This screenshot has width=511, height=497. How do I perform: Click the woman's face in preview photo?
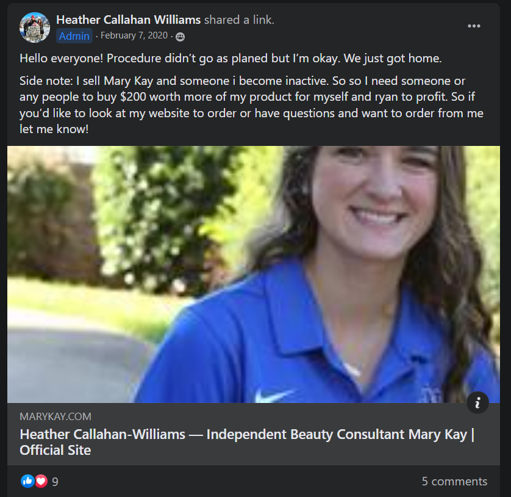click(x=376, y=201)
